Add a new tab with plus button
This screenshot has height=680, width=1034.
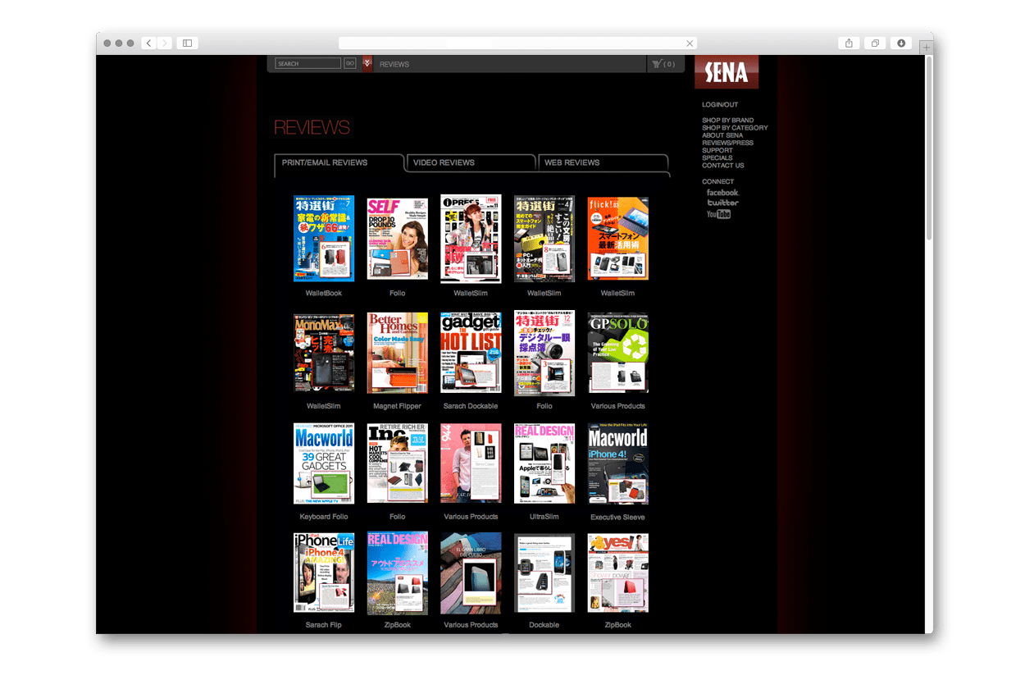point(927,48)
